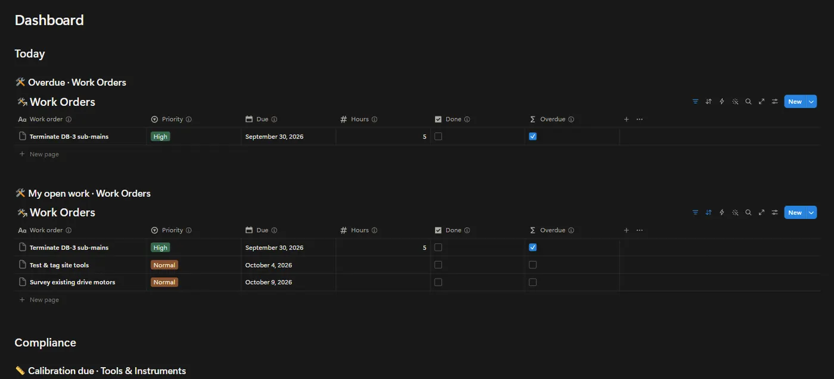834x379 pixels.
Task: Click New page under the Overdue table
Action: point(39,154)
